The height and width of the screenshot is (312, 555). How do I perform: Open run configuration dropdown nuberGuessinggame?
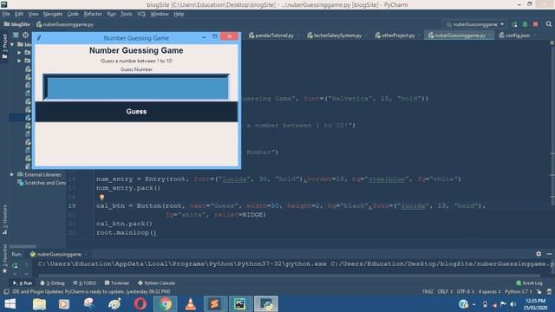(x=474, y=24)
